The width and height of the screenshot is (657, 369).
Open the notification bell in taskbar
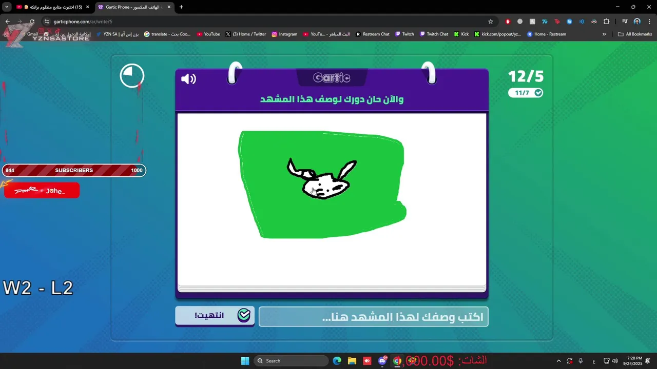[648, 361]
